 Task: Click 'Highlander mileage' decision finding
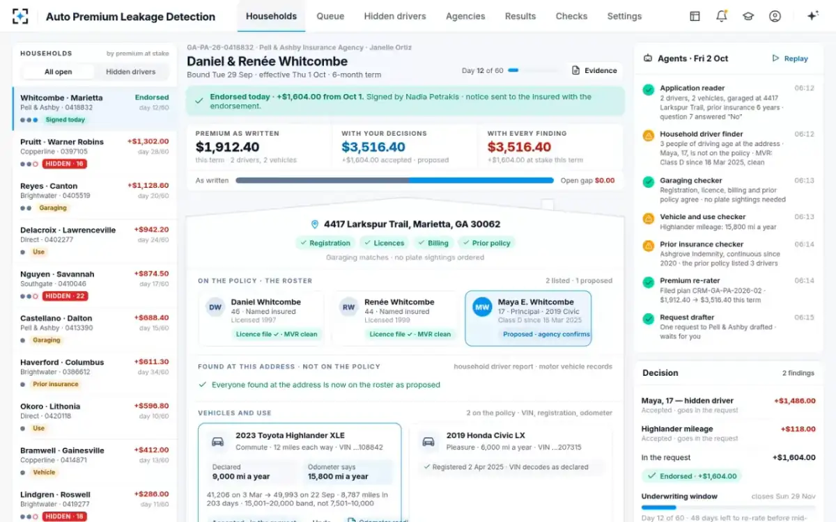click(x=729, y=434)
